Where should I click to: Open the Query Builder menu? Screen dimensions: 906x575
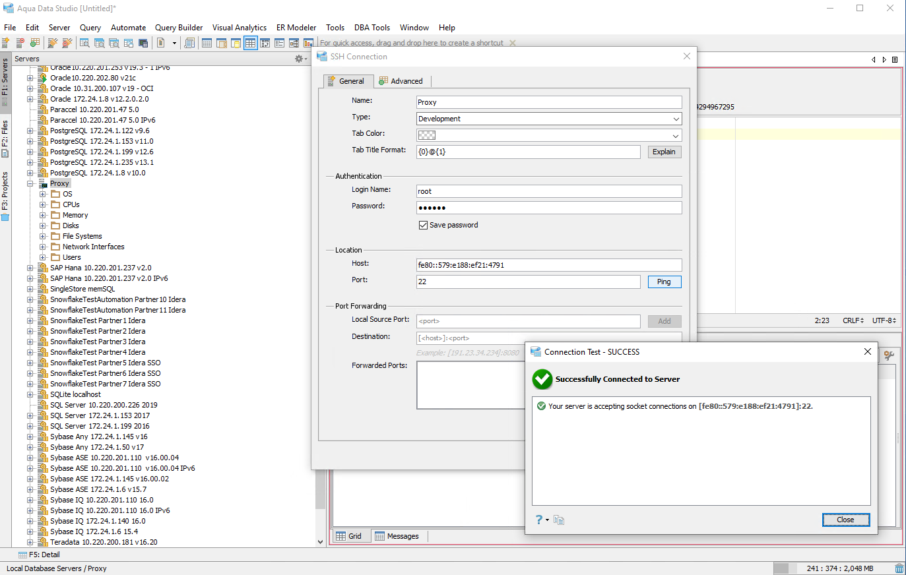pyautogui.click(x=179, y=28)
